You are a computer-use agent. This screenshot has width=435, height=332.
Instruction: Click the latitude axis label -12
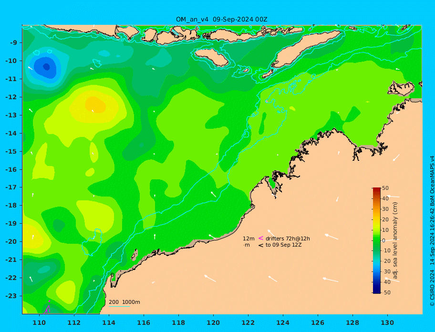tap(11, 97)
